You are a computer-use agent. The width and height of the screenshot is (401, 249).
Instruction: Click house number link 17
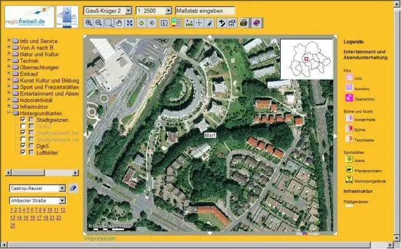tap(39, 218)
